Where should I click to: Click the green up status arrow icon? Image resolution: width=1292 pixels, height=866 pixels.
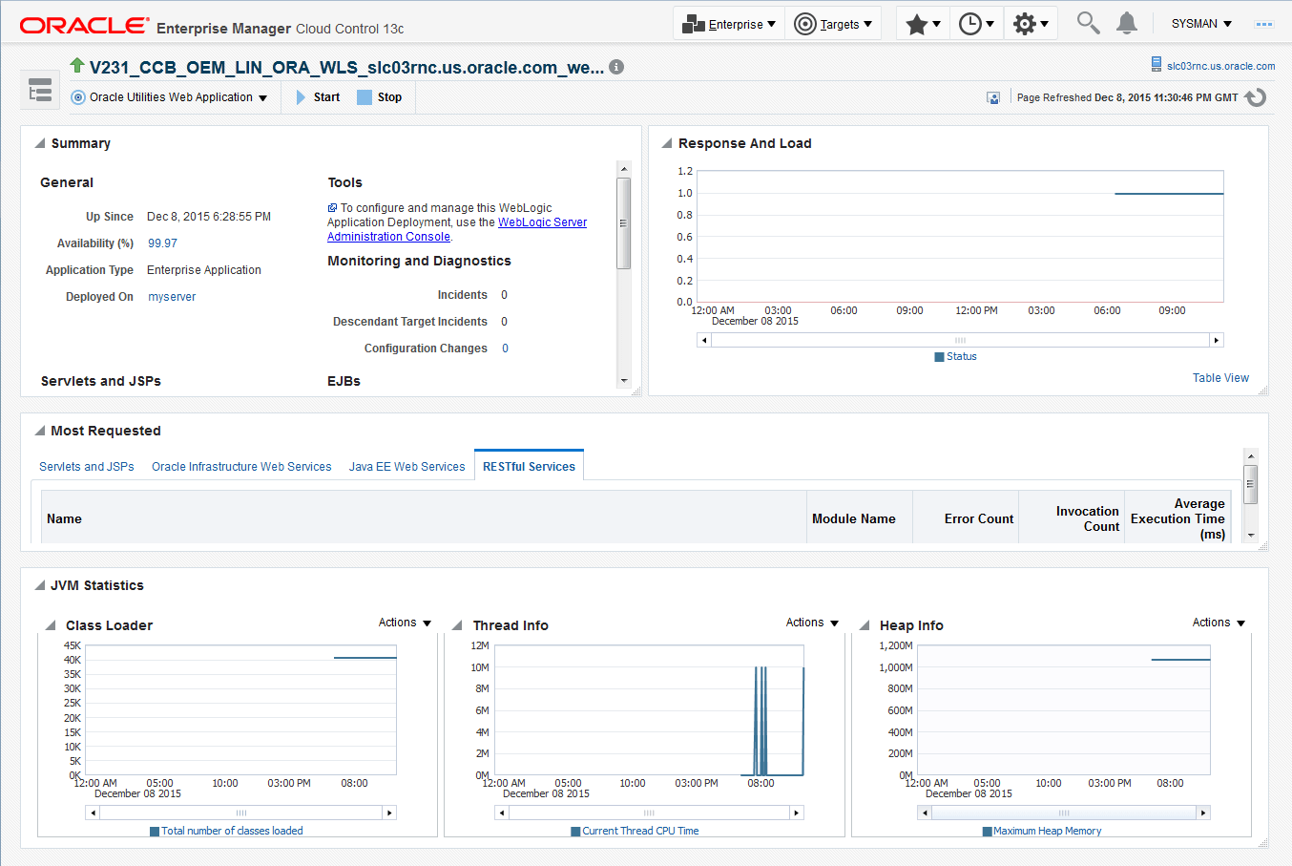pos(77,65)
